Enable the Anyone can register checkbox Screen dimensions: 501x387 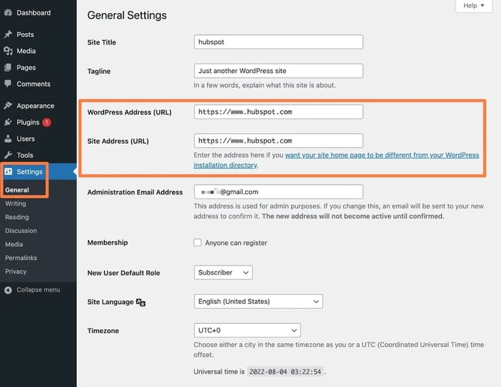tap(198, 243)
